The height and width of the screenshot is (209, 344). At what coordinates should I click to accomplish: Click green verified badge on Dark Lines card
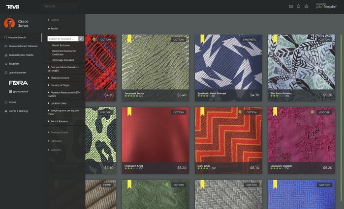[x=240, y=112]
